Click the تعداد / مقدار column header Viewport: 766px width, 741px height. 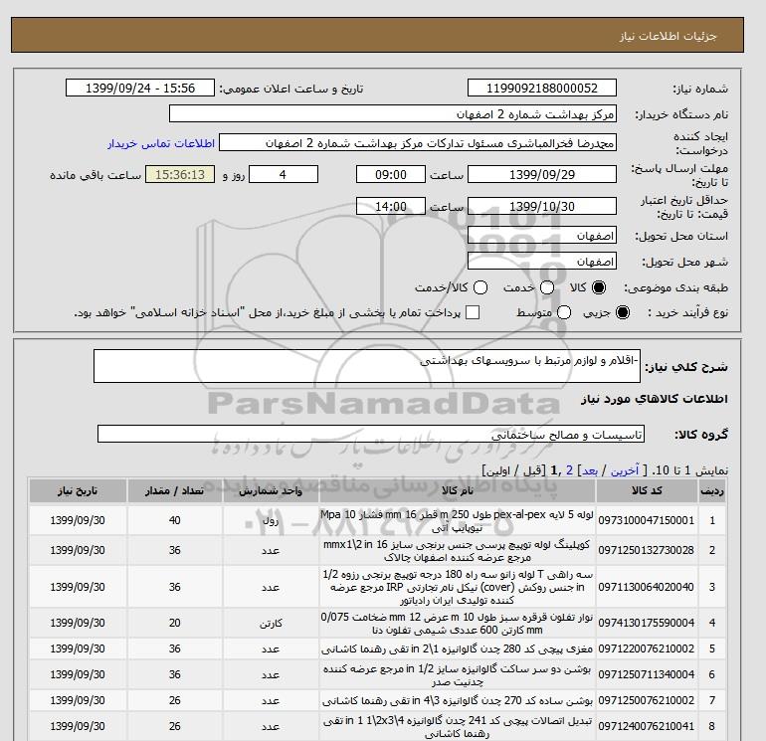click(174, 491)
